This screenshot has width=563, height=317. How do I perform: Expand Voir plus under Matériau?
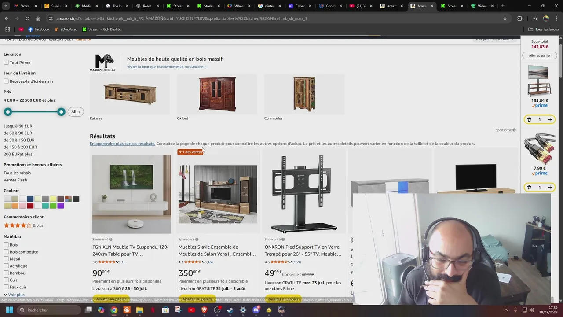[x=14, y=295]
